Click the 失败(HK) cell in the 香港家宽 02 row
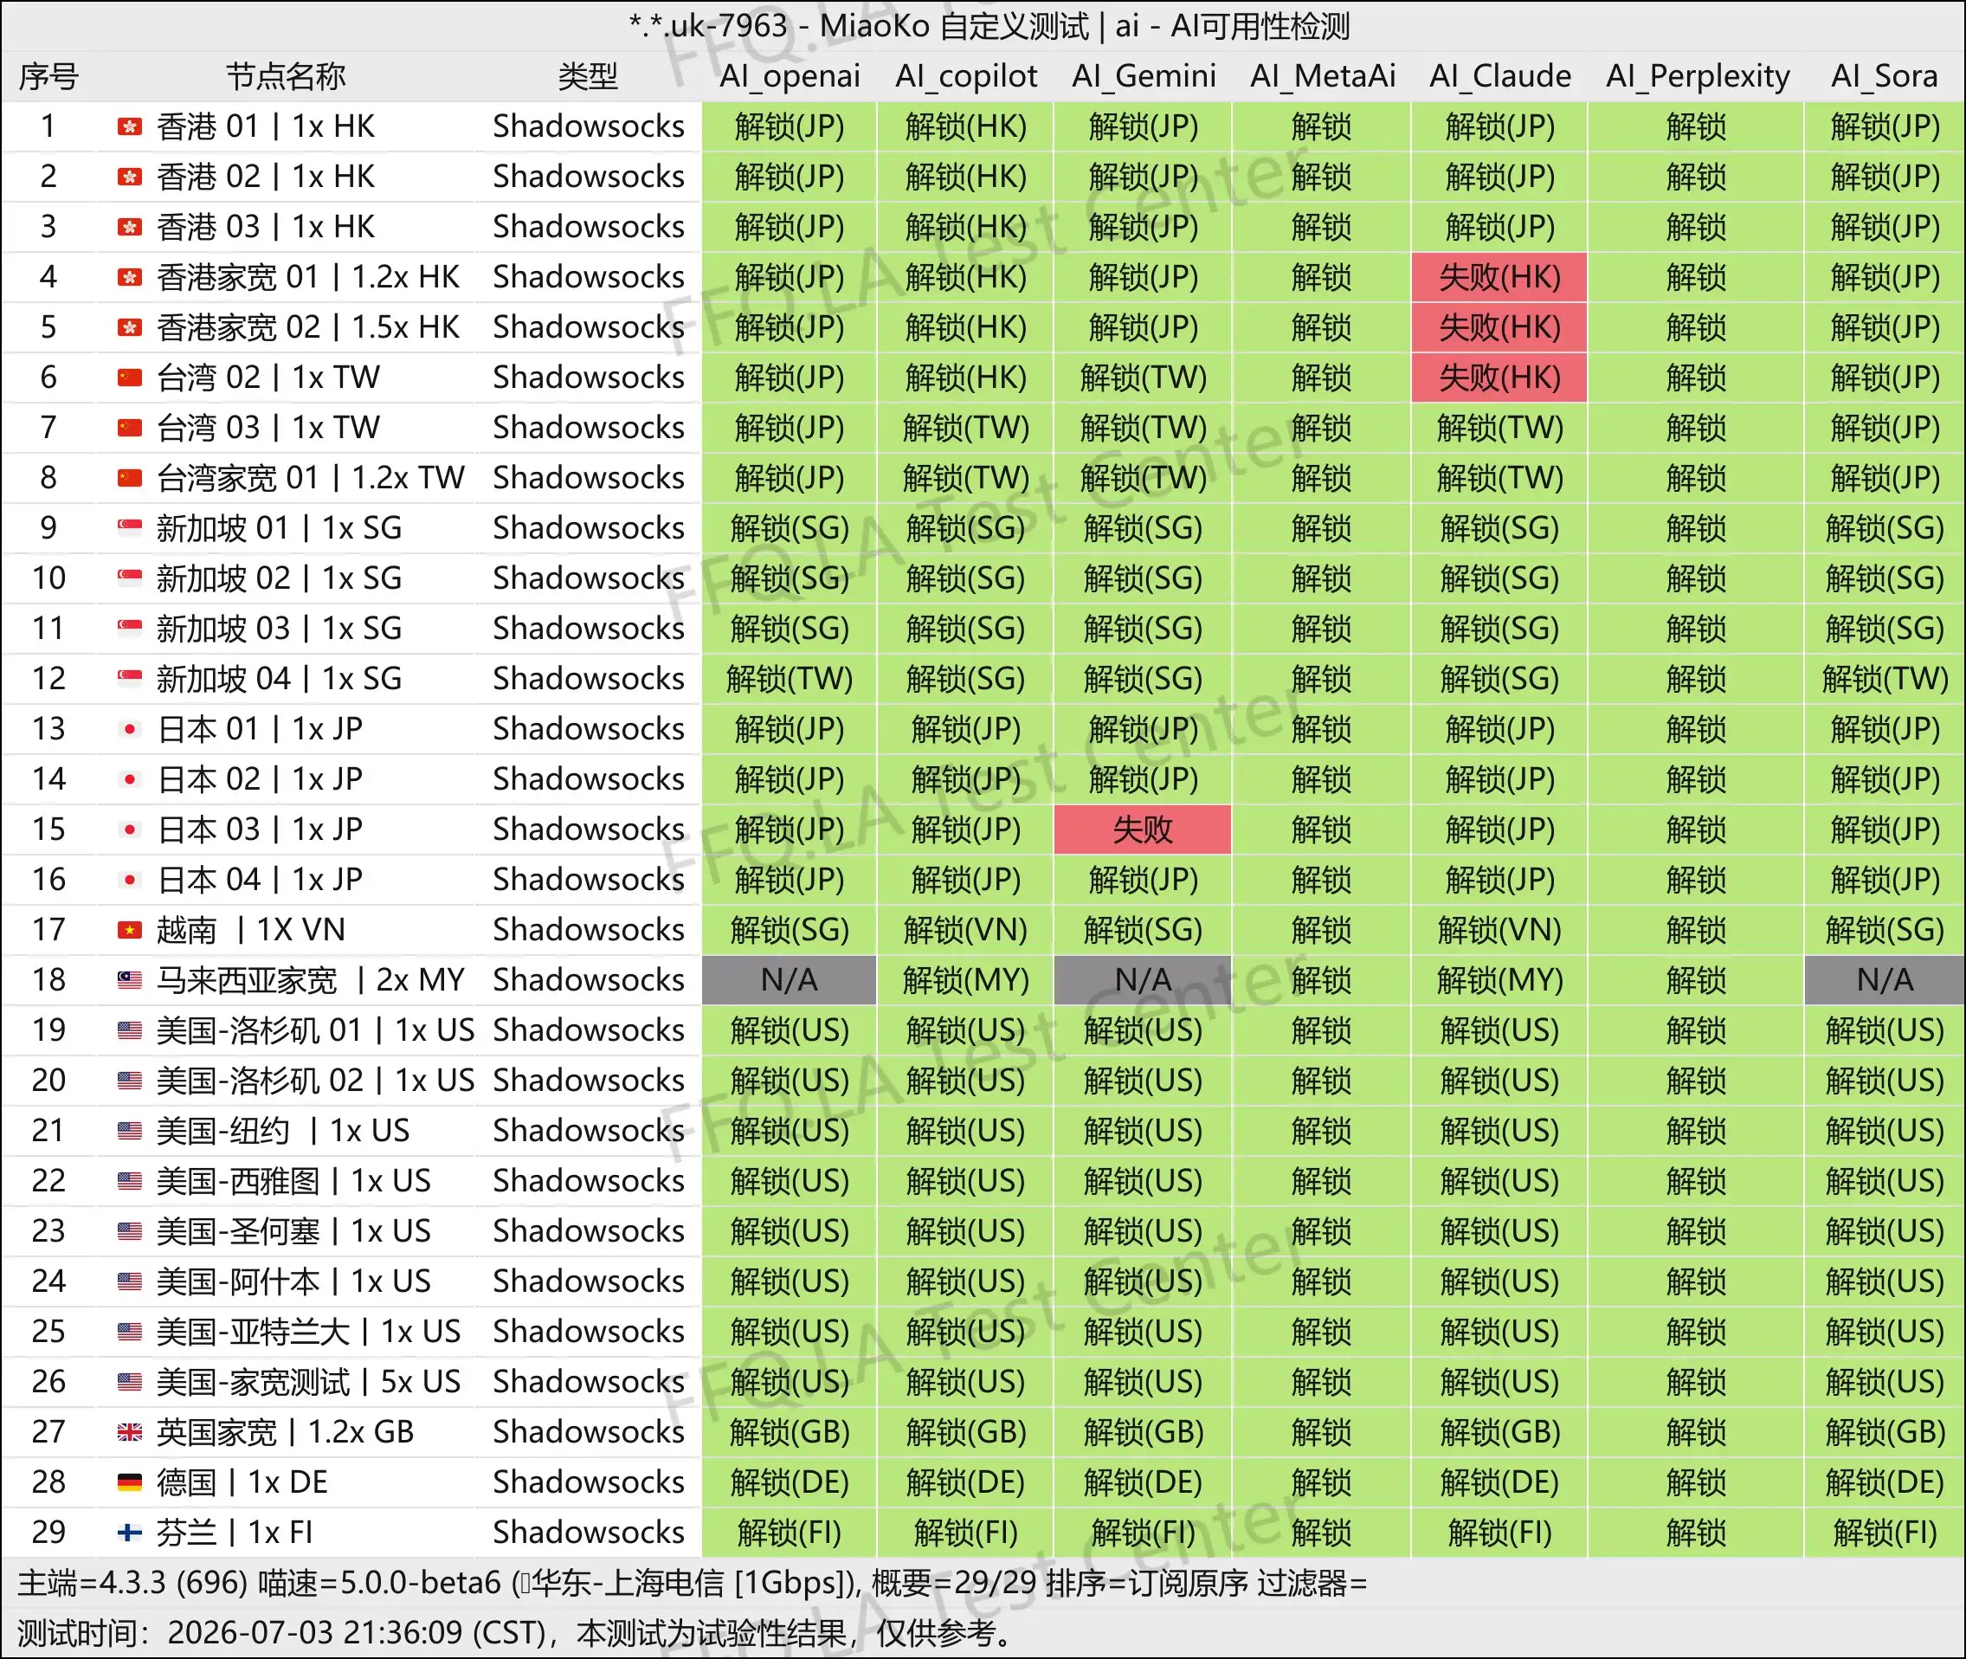This screenshot has width=1966, height=1659. pyautogui.click(x=1499, y=327)
